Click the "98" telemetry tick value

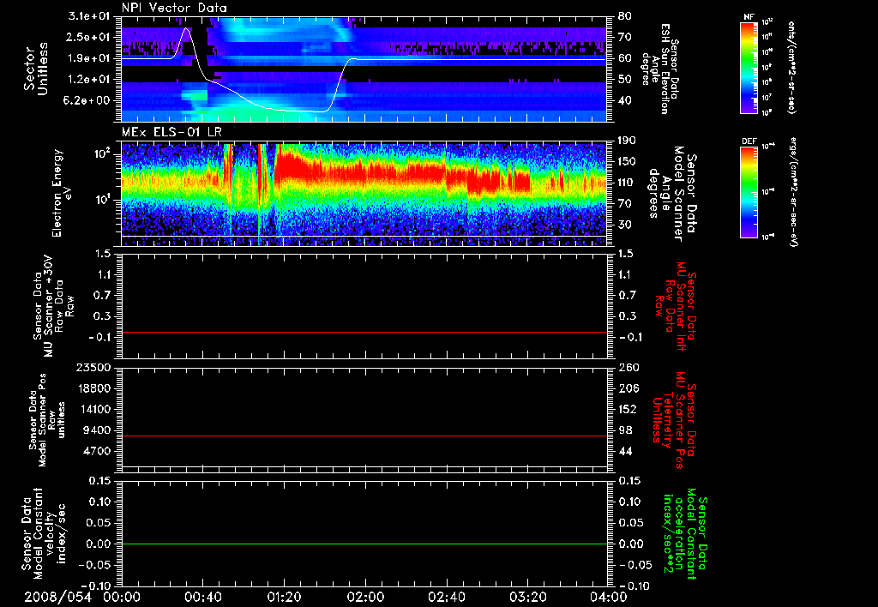click(625, 430)
